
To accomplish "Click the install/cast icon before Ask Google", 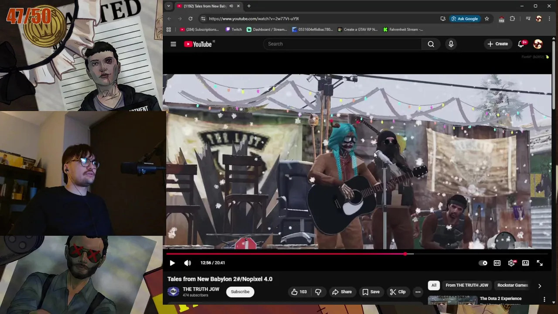I will click(x=443, y=19).
